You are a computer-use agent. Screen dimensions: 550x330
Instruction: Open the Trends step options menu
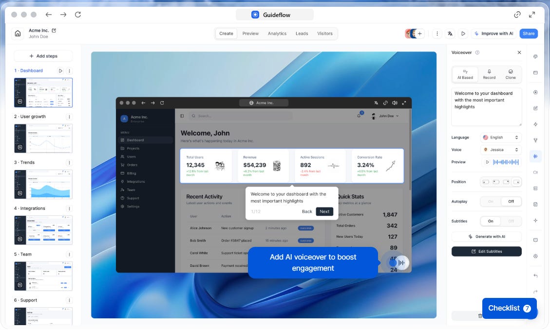[x=69, y=163]
